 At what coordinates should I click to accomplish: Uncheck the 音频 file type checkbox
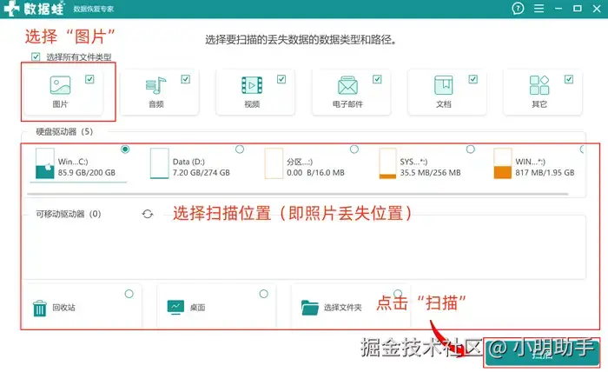[x=185, y=79]
